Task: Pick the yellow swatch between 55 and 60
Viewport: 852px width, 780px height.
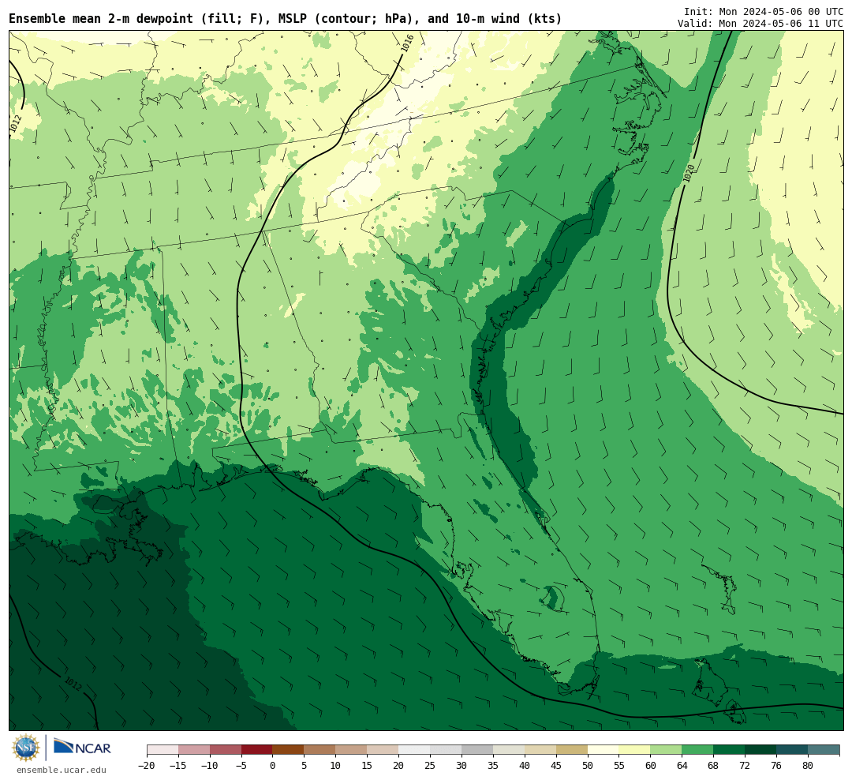Action: (x=634, y=749)
